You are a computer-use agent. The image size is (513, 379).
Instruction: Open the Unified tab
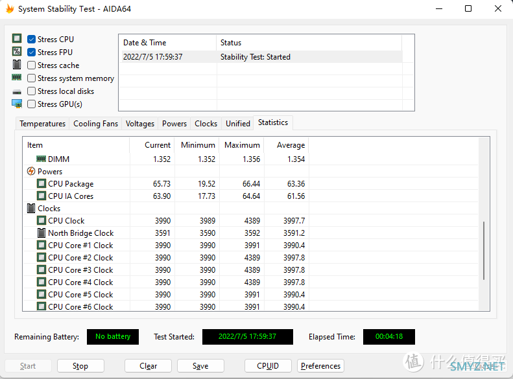[x=238, y=124]
